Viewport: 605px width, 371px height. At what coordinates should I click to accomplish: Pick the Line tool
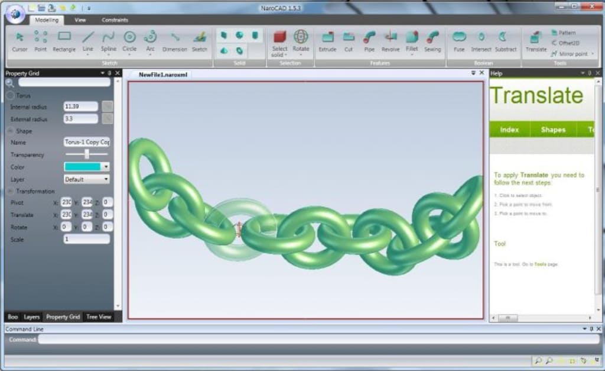(x=87, y=42)
